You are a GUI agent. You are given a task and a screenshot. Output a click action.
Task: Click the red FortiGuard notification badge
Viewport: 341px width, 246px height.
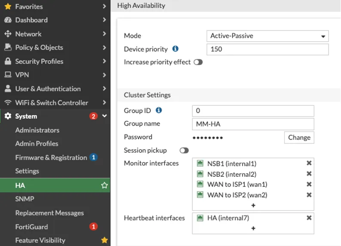point(93,227)
